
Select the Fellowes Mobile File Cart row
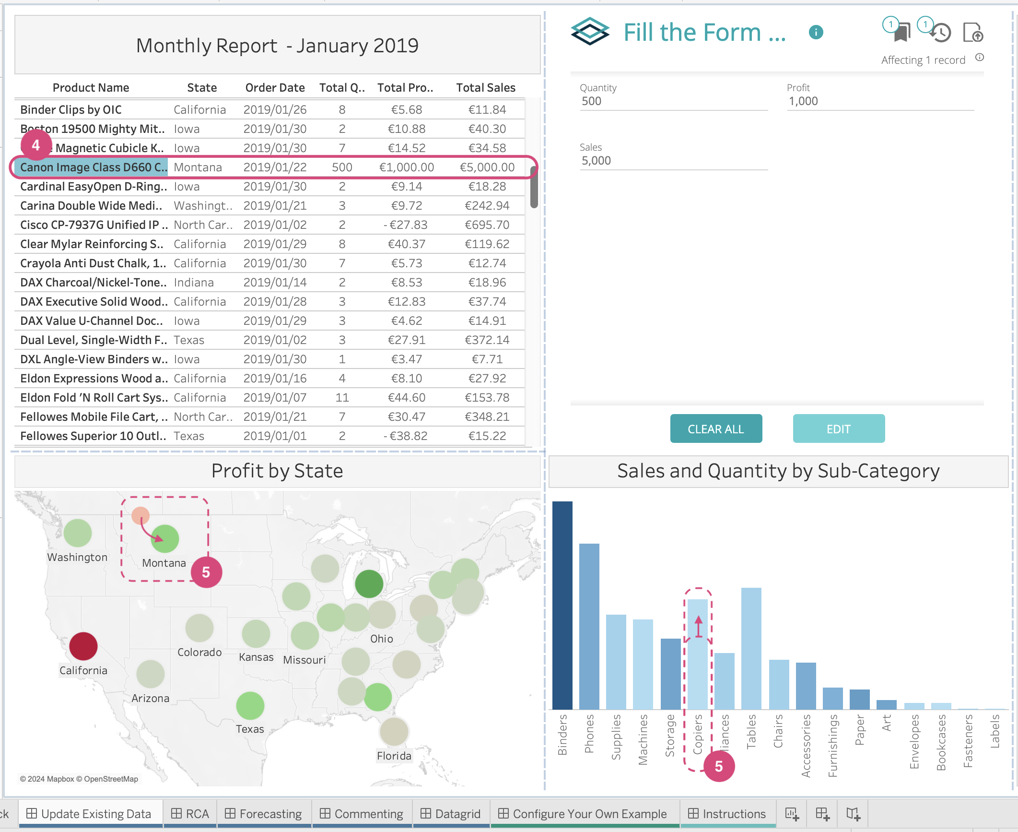[269, 417]
